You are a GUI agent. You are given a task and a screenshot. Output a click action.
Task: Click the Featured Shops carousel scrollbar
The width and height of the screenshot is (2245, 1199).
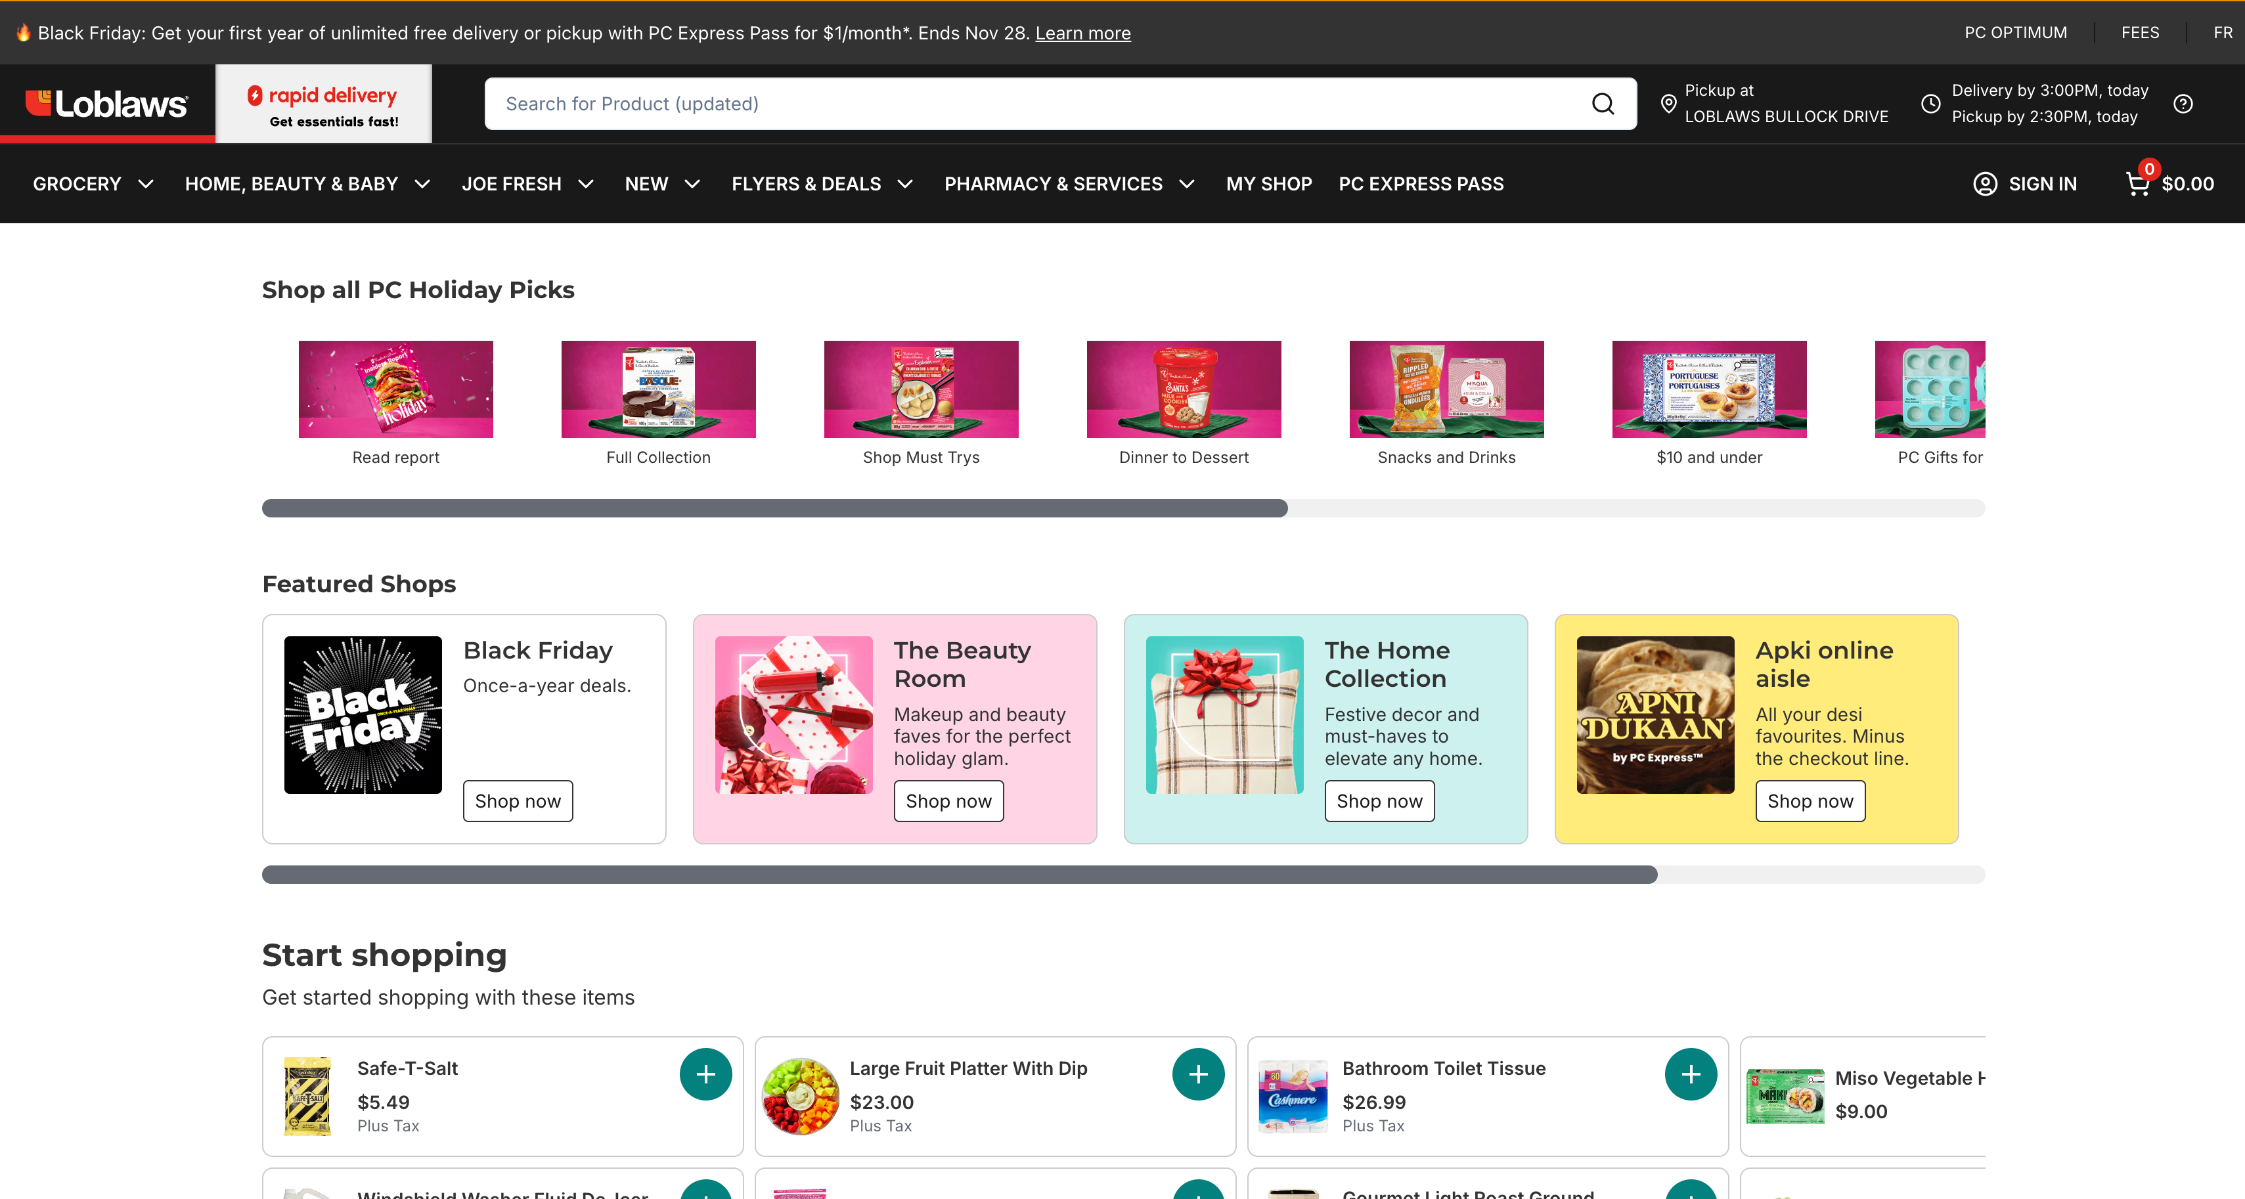pos(1123,875)
